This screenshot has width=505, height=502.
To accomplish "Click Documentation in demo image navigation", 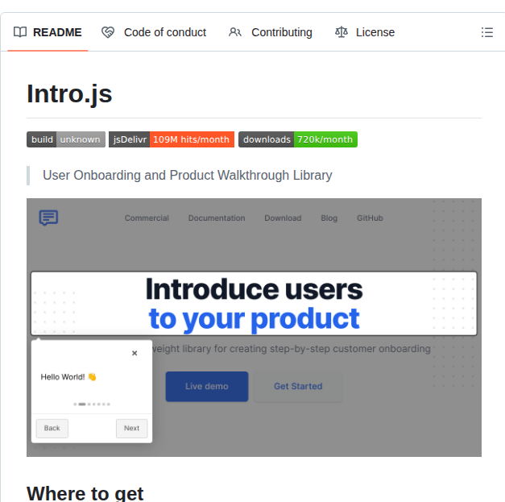I will pyautogui.click(x=217, y=218).
